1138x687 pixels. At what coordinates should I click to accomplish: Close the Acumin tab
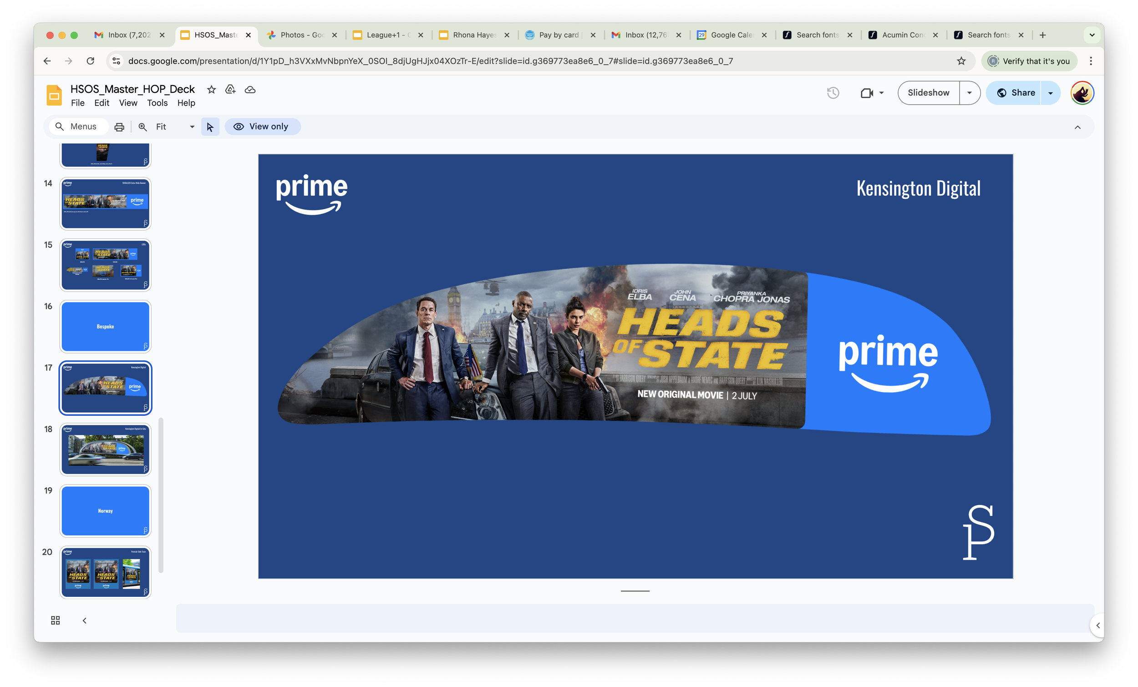[x=935, y=35]
